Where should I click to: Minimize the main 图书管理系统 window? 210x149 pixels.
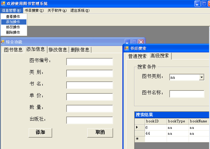tap(197, 4)
